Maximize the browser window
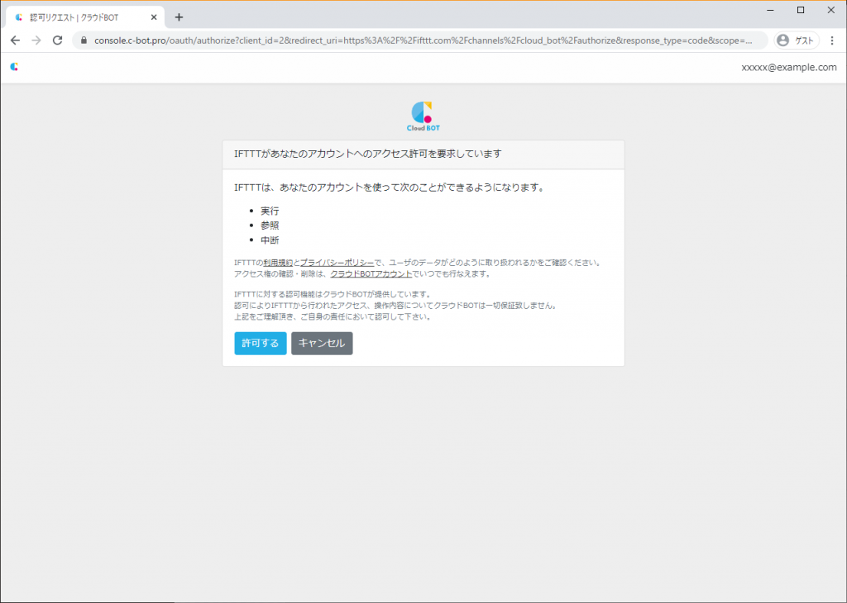 pyautogui.click(x=801, y=10)
